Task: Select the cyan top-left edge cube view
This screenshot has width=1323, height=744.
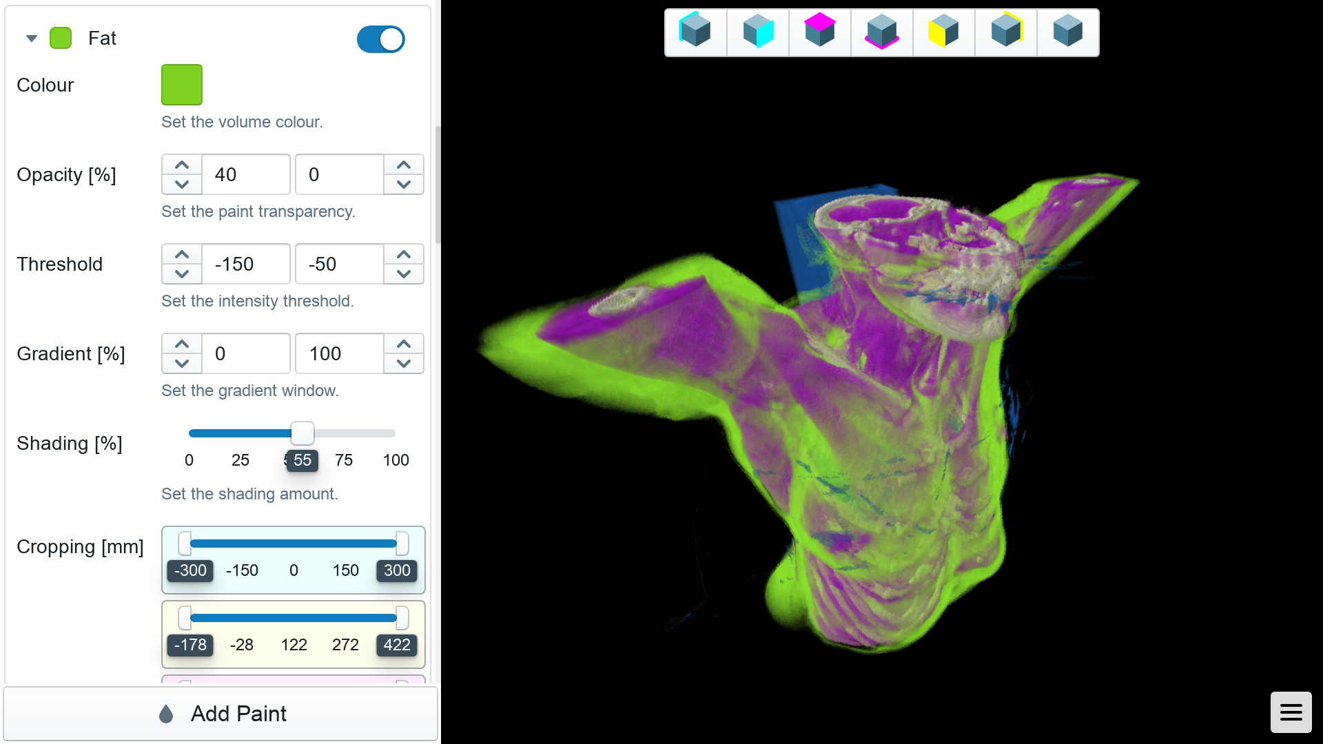Action: coord(695,32)
